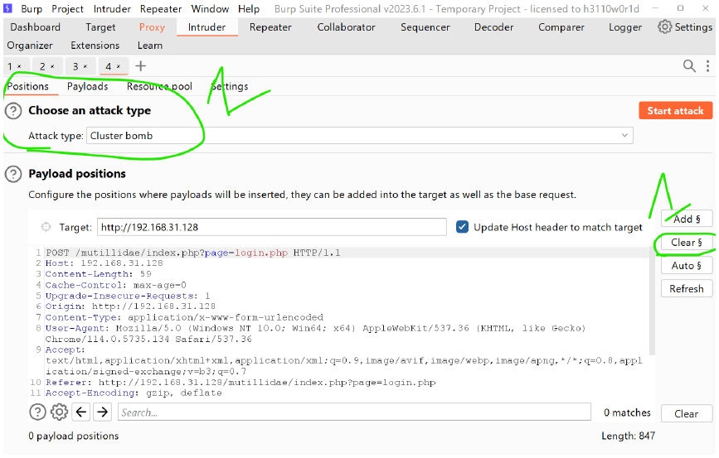
Task: Click the Origin header line
Action: click(130, 306)
